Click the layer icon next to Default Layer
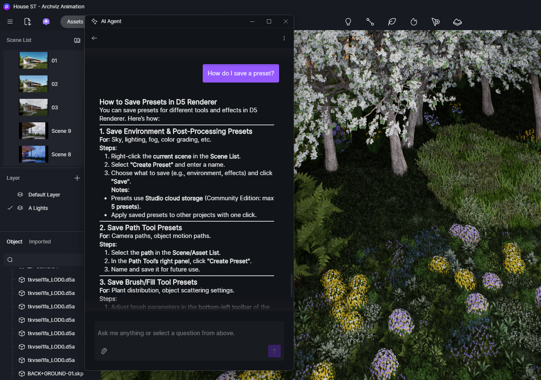541x380 pixels. coord(20,195)
